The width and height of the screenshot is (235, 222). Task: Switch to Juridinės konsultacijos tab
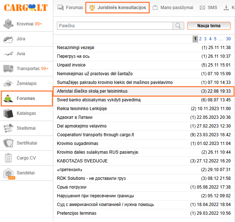coord(117,8)
